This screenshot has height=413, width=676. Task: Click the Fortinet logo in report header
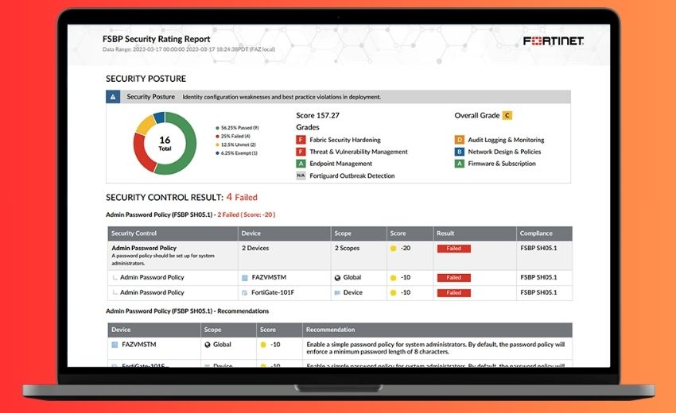(554, 41)
